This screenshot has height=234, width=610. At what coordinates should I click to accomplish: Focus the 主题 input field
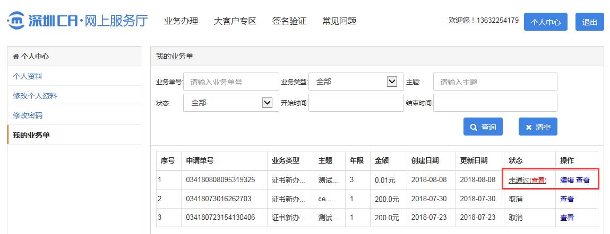(x=495, y=82)
